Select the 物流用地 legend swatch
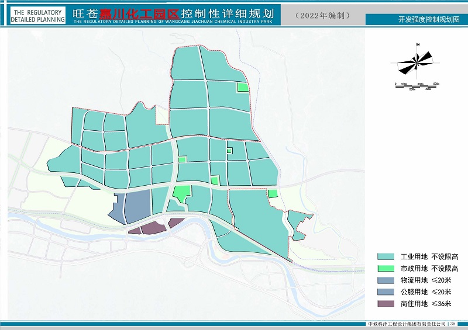The width and height of the screenshot is (468, 330). (386, 280)
